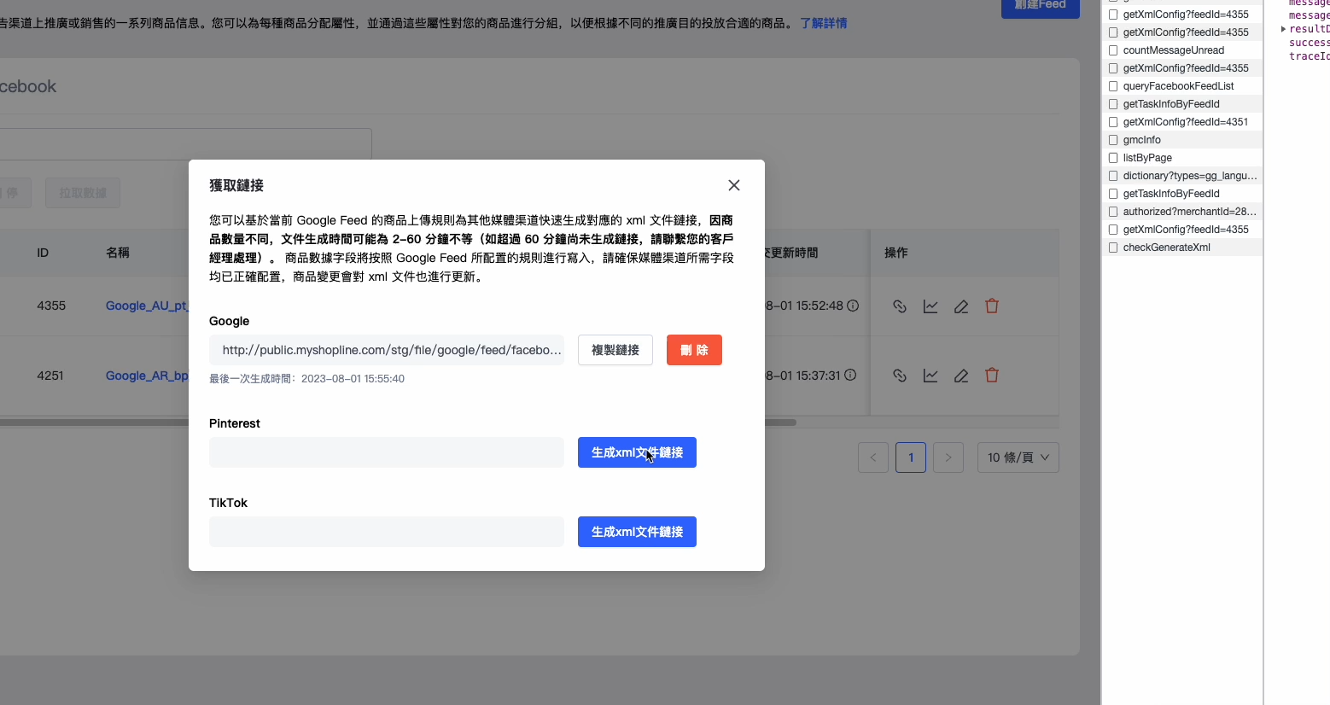Delete feed 4355 using the trash icon
Screen dimensions: 1330x705
(992, 306)
